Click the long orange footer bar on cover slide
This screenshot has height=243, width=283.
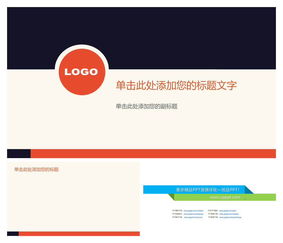153,154
